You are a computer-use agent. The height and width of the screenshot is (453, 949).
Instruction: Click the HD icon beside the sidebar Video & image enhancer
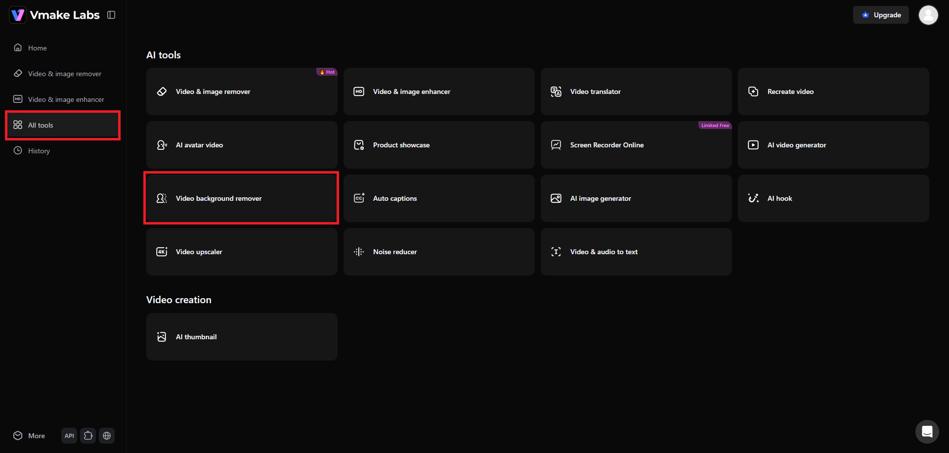18,99
